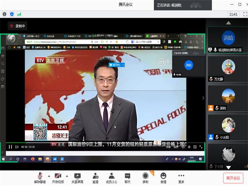
Task: Open Task View in shared taskbar
Action: [25, 159]
